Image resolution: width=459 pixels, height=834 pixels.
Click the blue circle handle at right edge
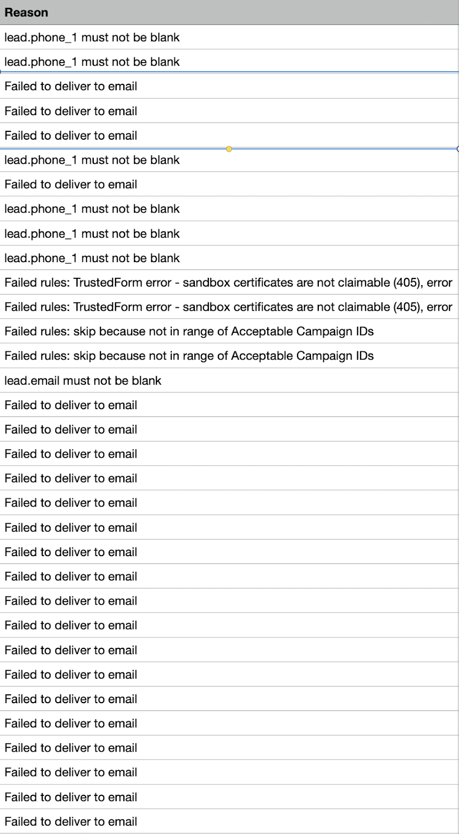pyautogui.click(x=457, y=149)
